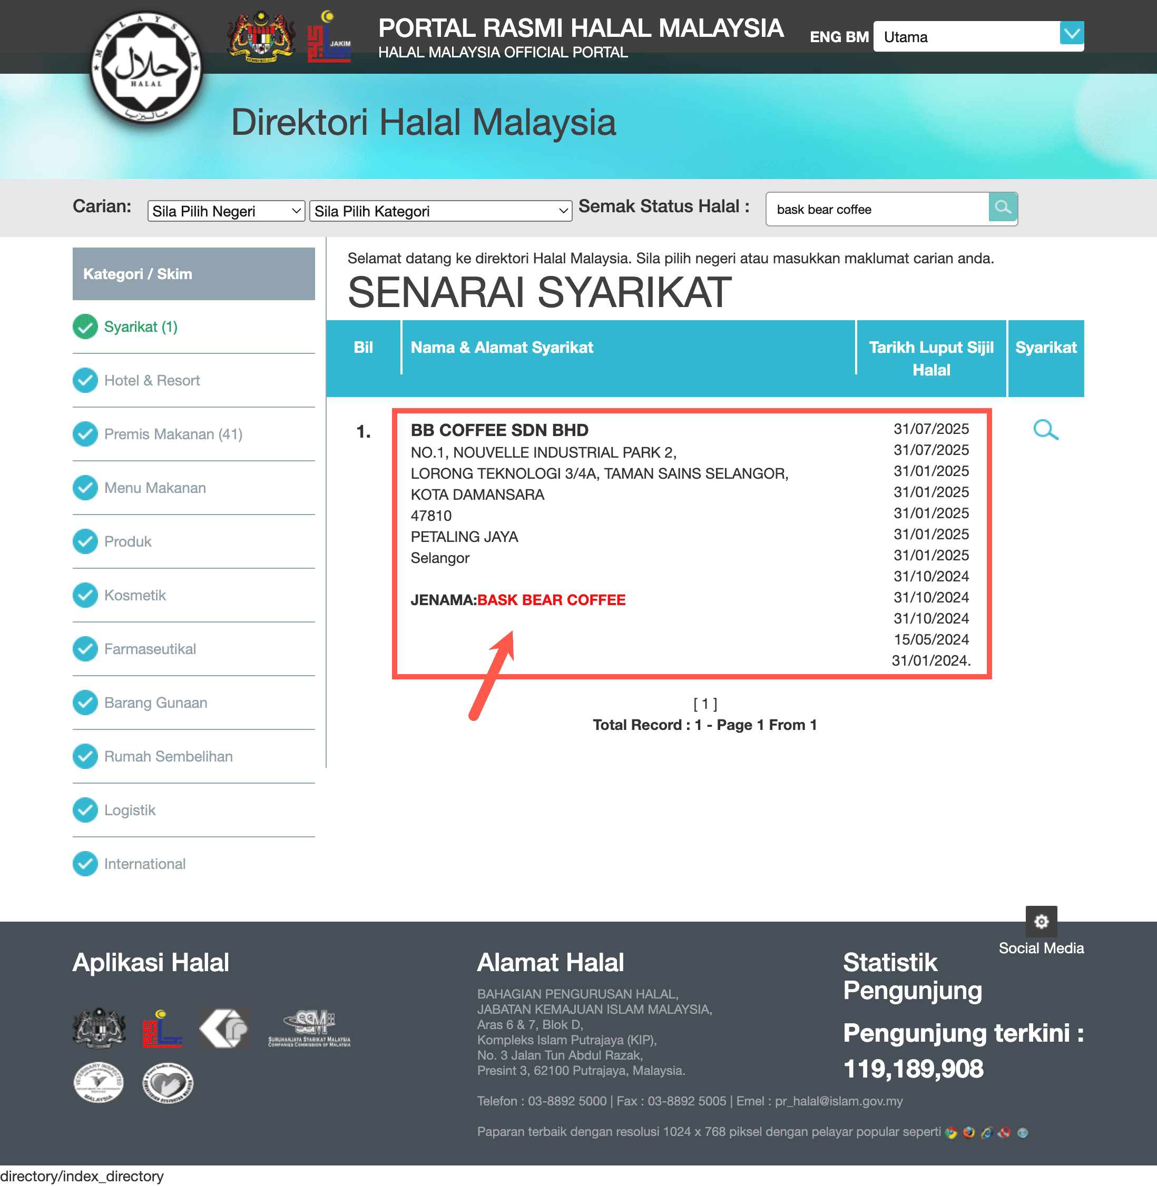
Task: Click the halal status search input field
Action: (877, 209)
